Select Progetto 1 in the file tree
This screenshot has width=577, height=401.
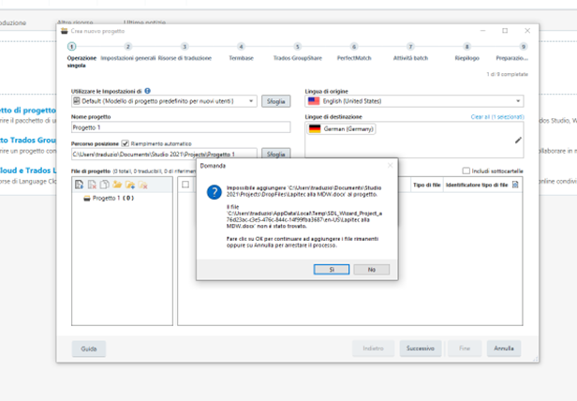click(x=109, y=198)
